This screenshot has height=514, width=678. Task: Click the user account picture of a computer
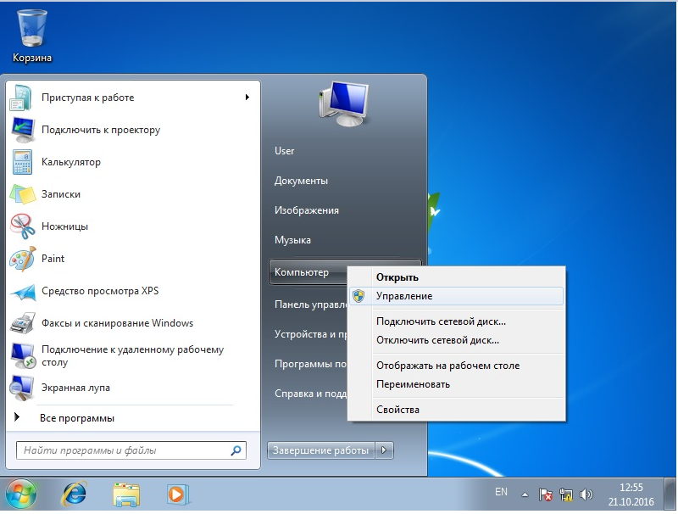[344, 103]
